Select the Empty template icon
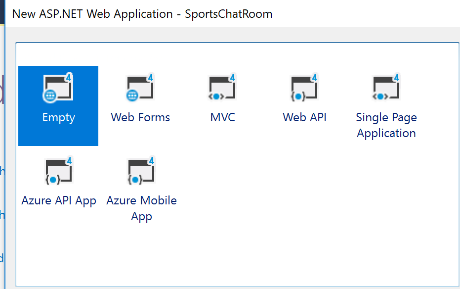The image size is (460, 289). point(58,88)
